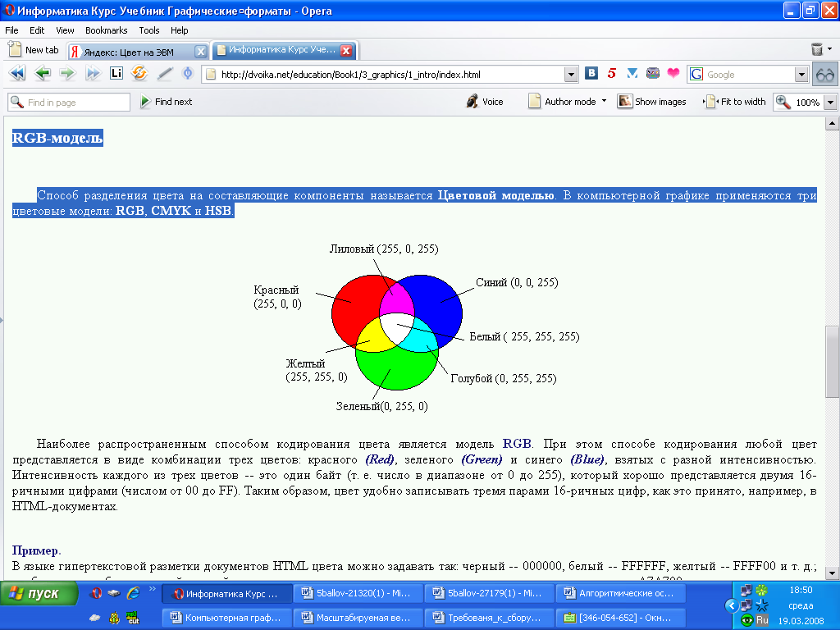840x630 pixels.
Task: Click the Ru language indicator in tray
Action: click(762, 620)
